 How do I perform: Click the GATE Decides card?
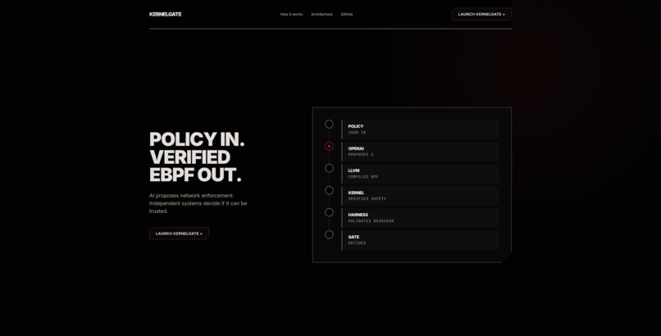pyautogui.click(x=420, y=240)
